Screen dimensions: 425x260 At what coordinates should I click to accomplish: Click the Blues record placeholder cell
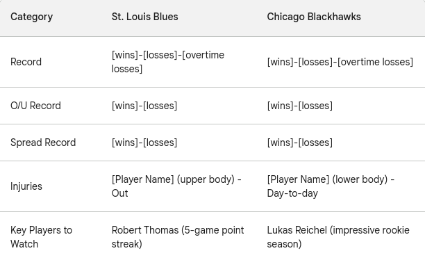(168, 62)
